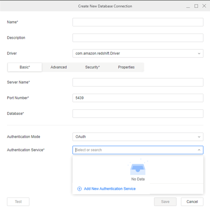
Task: Click the No Data empty inbox icon
Action: 138,169
